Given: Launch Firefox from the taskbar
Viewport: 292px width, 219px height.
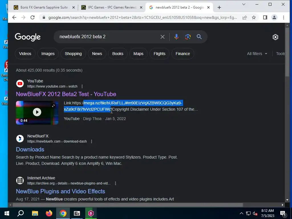Looking at the screenshot, I should (x=49, y=213).
